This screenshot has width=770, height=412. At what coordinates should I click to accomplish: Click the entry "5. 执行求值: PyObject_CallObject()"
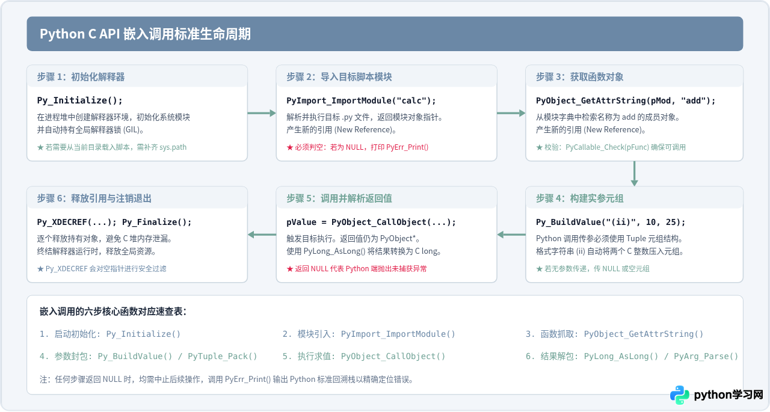coord(364,356)
